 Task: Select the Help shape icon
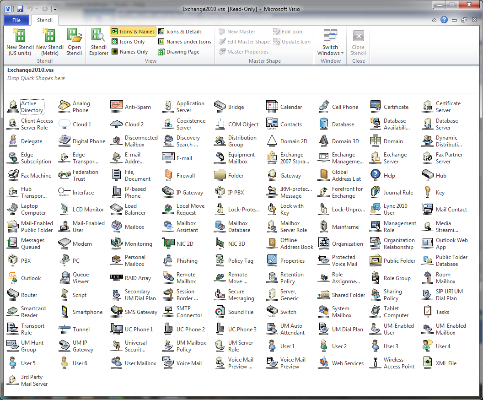pos(376,176)
